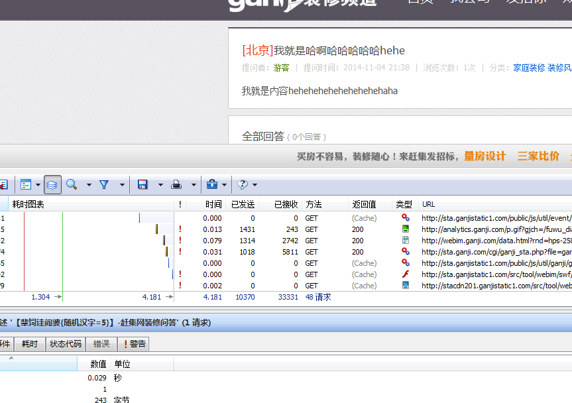The height and width of the screenshot is (403, 572).
Task: Click the summary view icon on the toolbar
Action: point(26,184)
